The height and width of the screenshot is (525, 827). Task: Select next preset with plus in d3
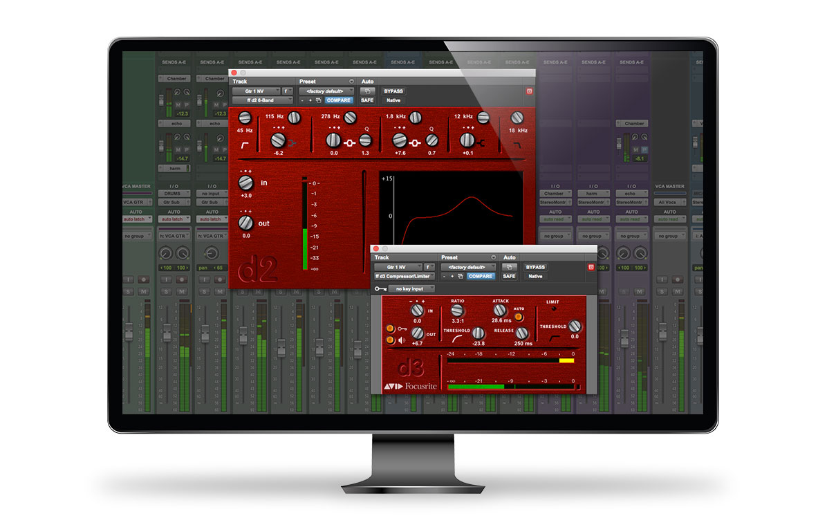tap(452, 277)
